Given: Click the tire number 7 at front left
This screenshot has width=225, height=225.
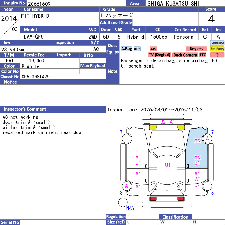Looking at the screenshot, I should point(121,132).
